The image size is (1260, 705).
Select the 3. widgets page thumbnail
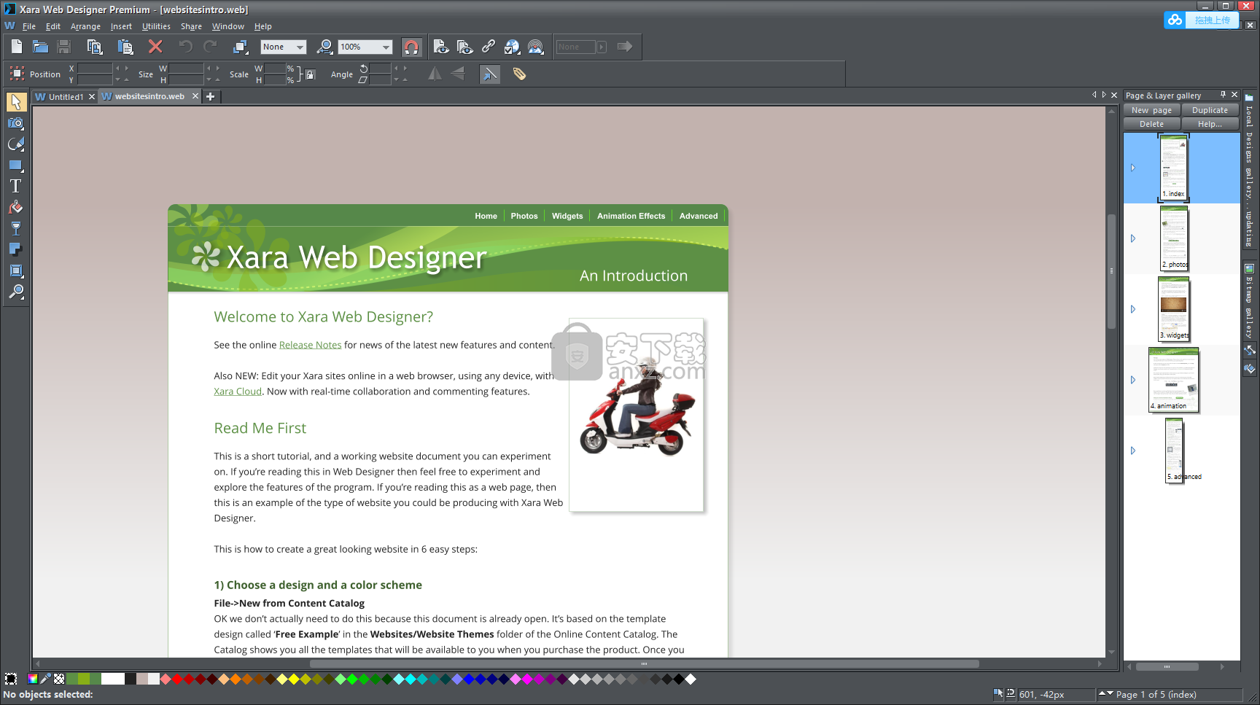(1174, 308)
